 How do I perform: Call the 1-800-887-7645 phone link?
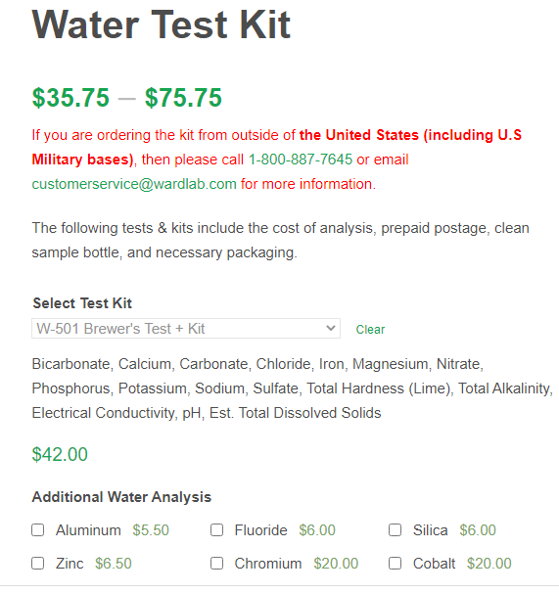point(301,160)
